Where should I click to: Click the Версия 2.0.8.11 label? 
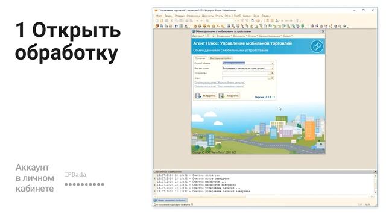[x=265, y=98]
